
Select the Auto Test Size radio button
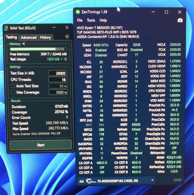13,86
